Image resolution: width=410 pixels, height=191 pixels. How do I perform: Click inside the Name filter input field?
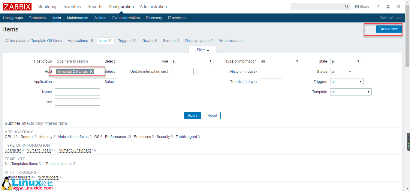coord(77,92)
